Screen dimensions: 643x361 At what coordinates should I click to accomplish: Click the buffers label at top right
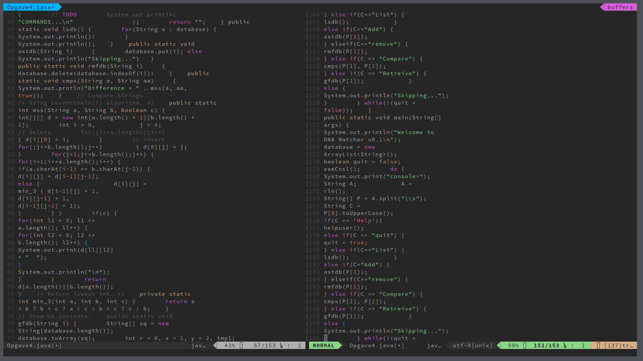[x=620, y=7]
